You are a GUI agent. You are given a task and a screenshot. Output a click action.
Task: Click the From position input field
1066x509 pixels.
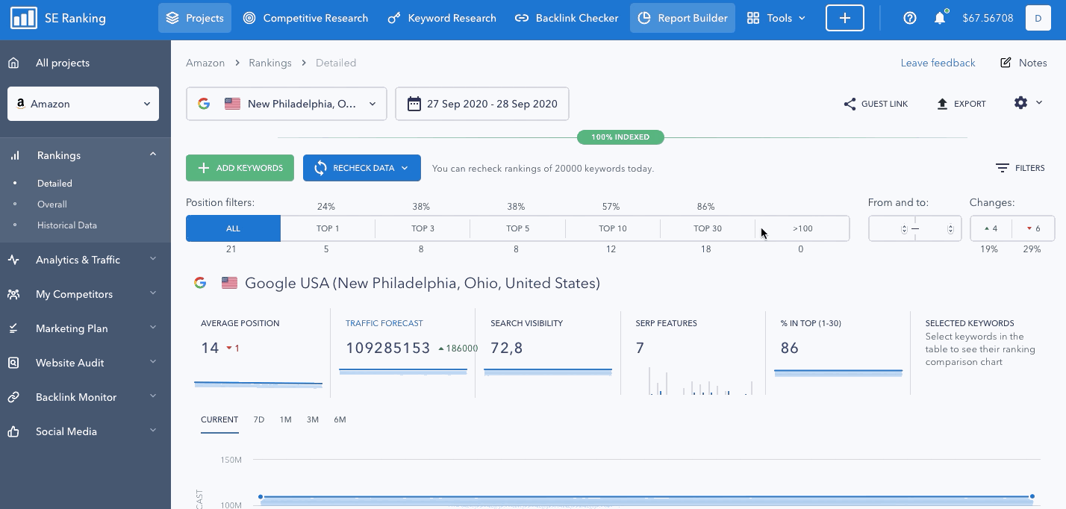[x=891, y=228]
